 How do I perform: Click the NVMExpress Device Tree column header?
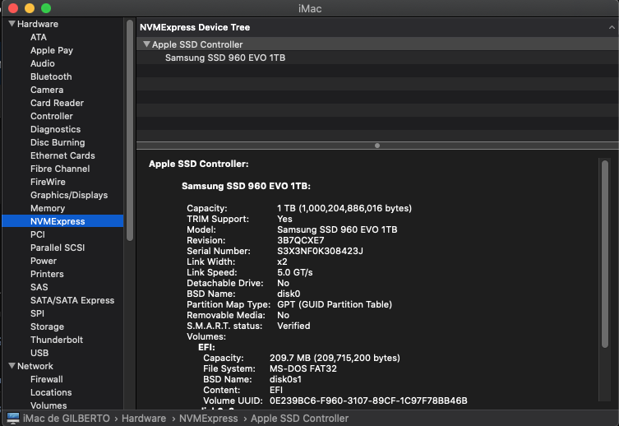point(377,27)
